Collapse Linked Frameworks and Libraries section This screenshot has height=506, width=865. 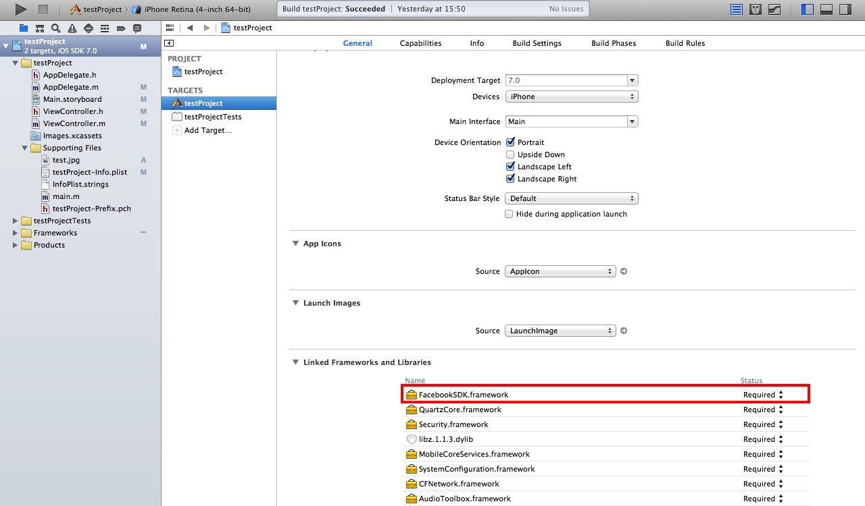coord(295,362)
